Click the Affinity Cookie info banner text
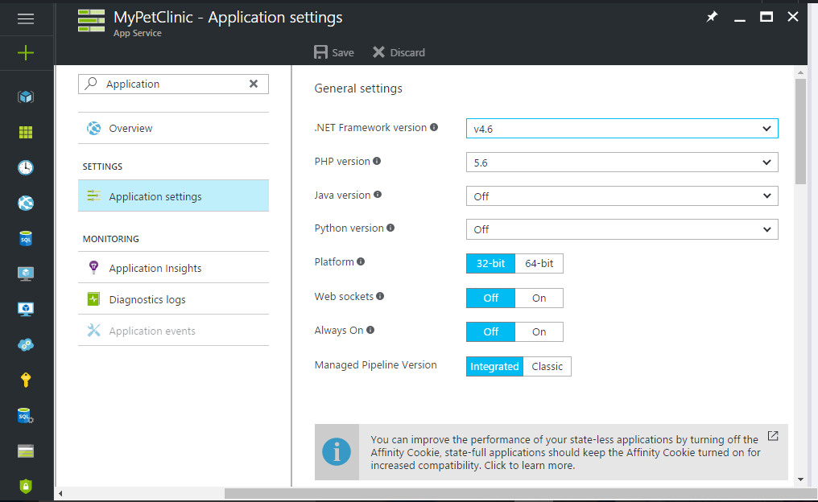818x502 pixels. point(565,452)
